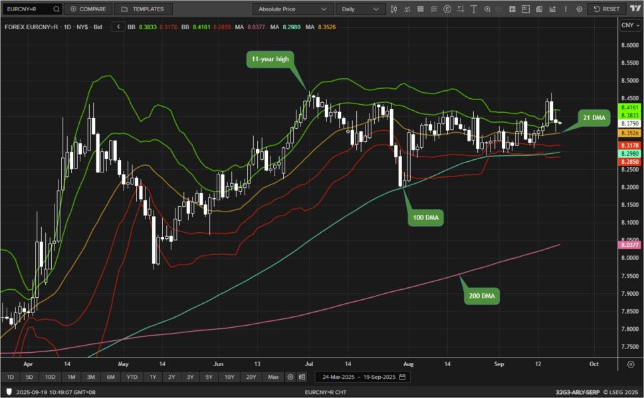This screenshot has height=398, width=644.
Task: Click the FOREX EURCNY=R chart title
Action: pos(53,27)
